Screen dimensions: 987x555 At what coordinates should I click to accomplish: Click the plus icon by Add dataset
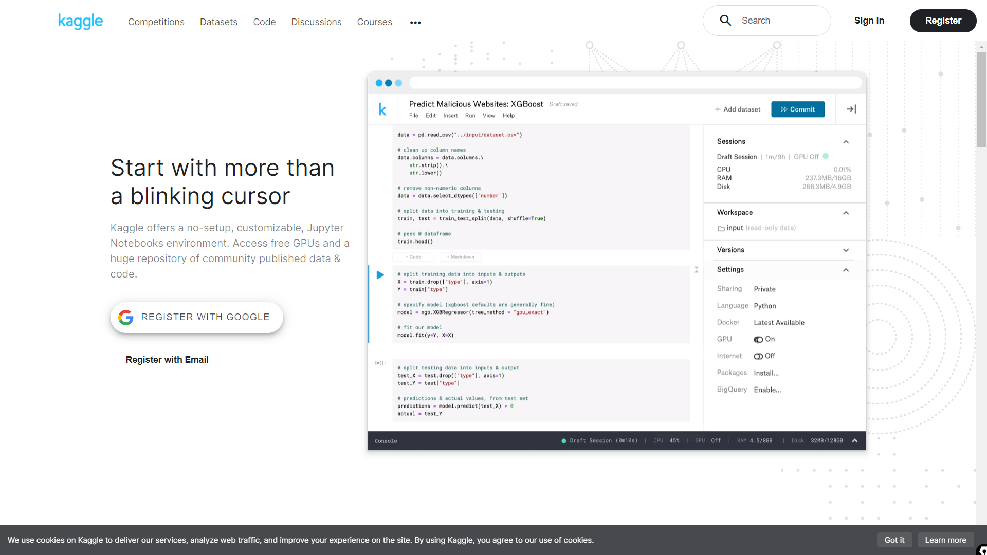(718, 109)
